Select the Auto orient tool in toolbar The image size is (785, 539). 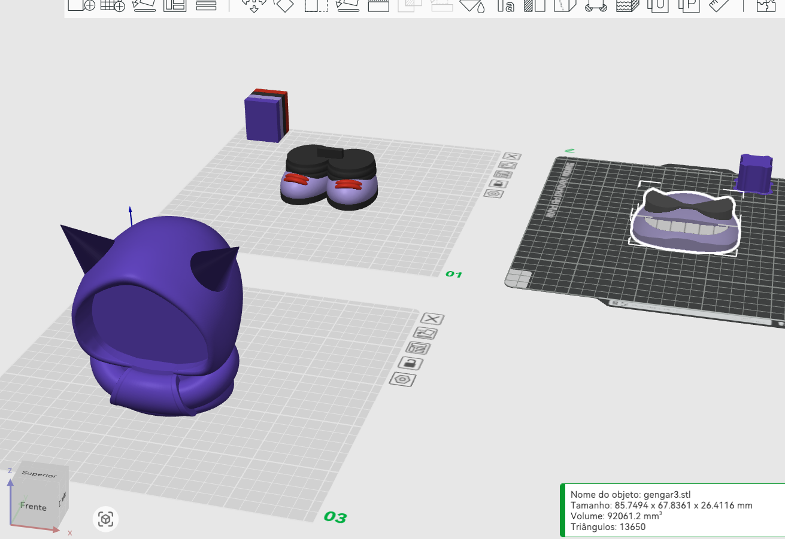click(144, 5)
